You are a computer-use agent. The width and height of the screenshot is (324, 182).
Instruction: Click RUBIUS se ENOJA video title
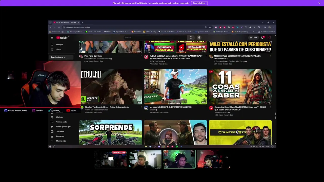[176, 57]
